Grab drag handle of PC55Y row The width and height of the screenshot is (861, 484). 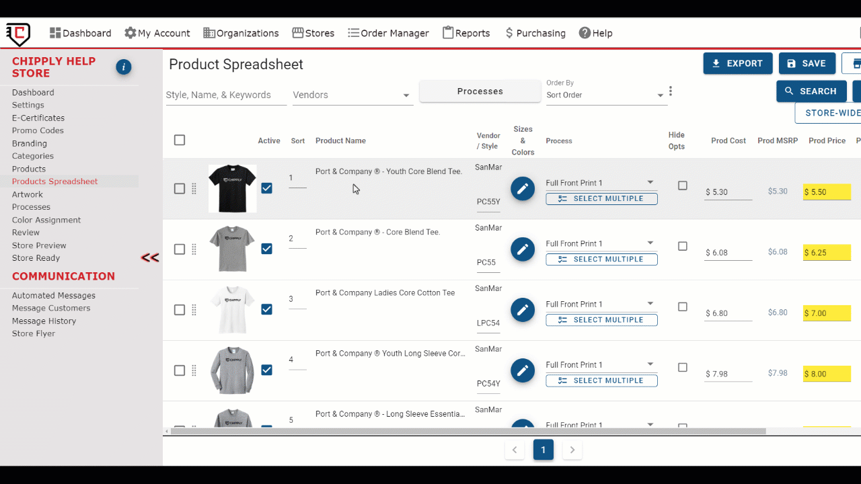pos(194,189)
